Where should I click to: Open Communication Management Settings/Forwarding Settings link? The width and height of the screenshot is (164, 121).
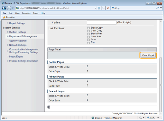click(x=24, y=51)
